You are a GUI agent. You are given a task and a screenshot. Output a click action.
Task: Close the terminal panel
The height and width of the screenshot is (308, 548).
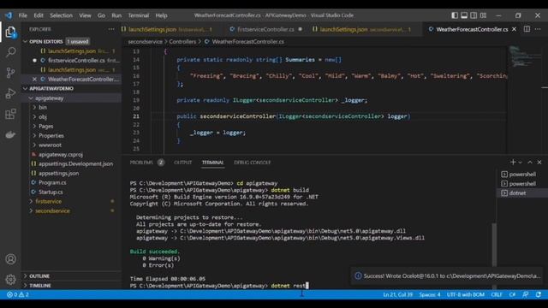(x=539, y=162)
